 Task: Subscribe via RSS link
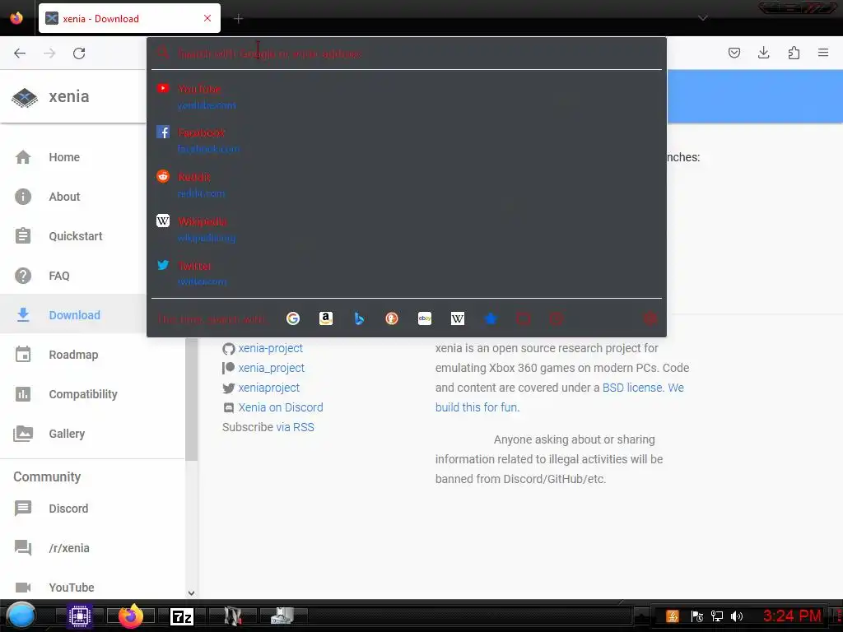coord(296,427)
